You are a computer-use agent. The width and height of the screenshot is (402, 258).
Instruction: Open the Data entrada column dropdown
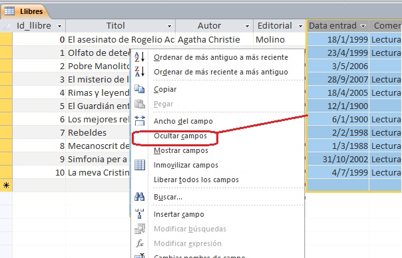[363, 26]
